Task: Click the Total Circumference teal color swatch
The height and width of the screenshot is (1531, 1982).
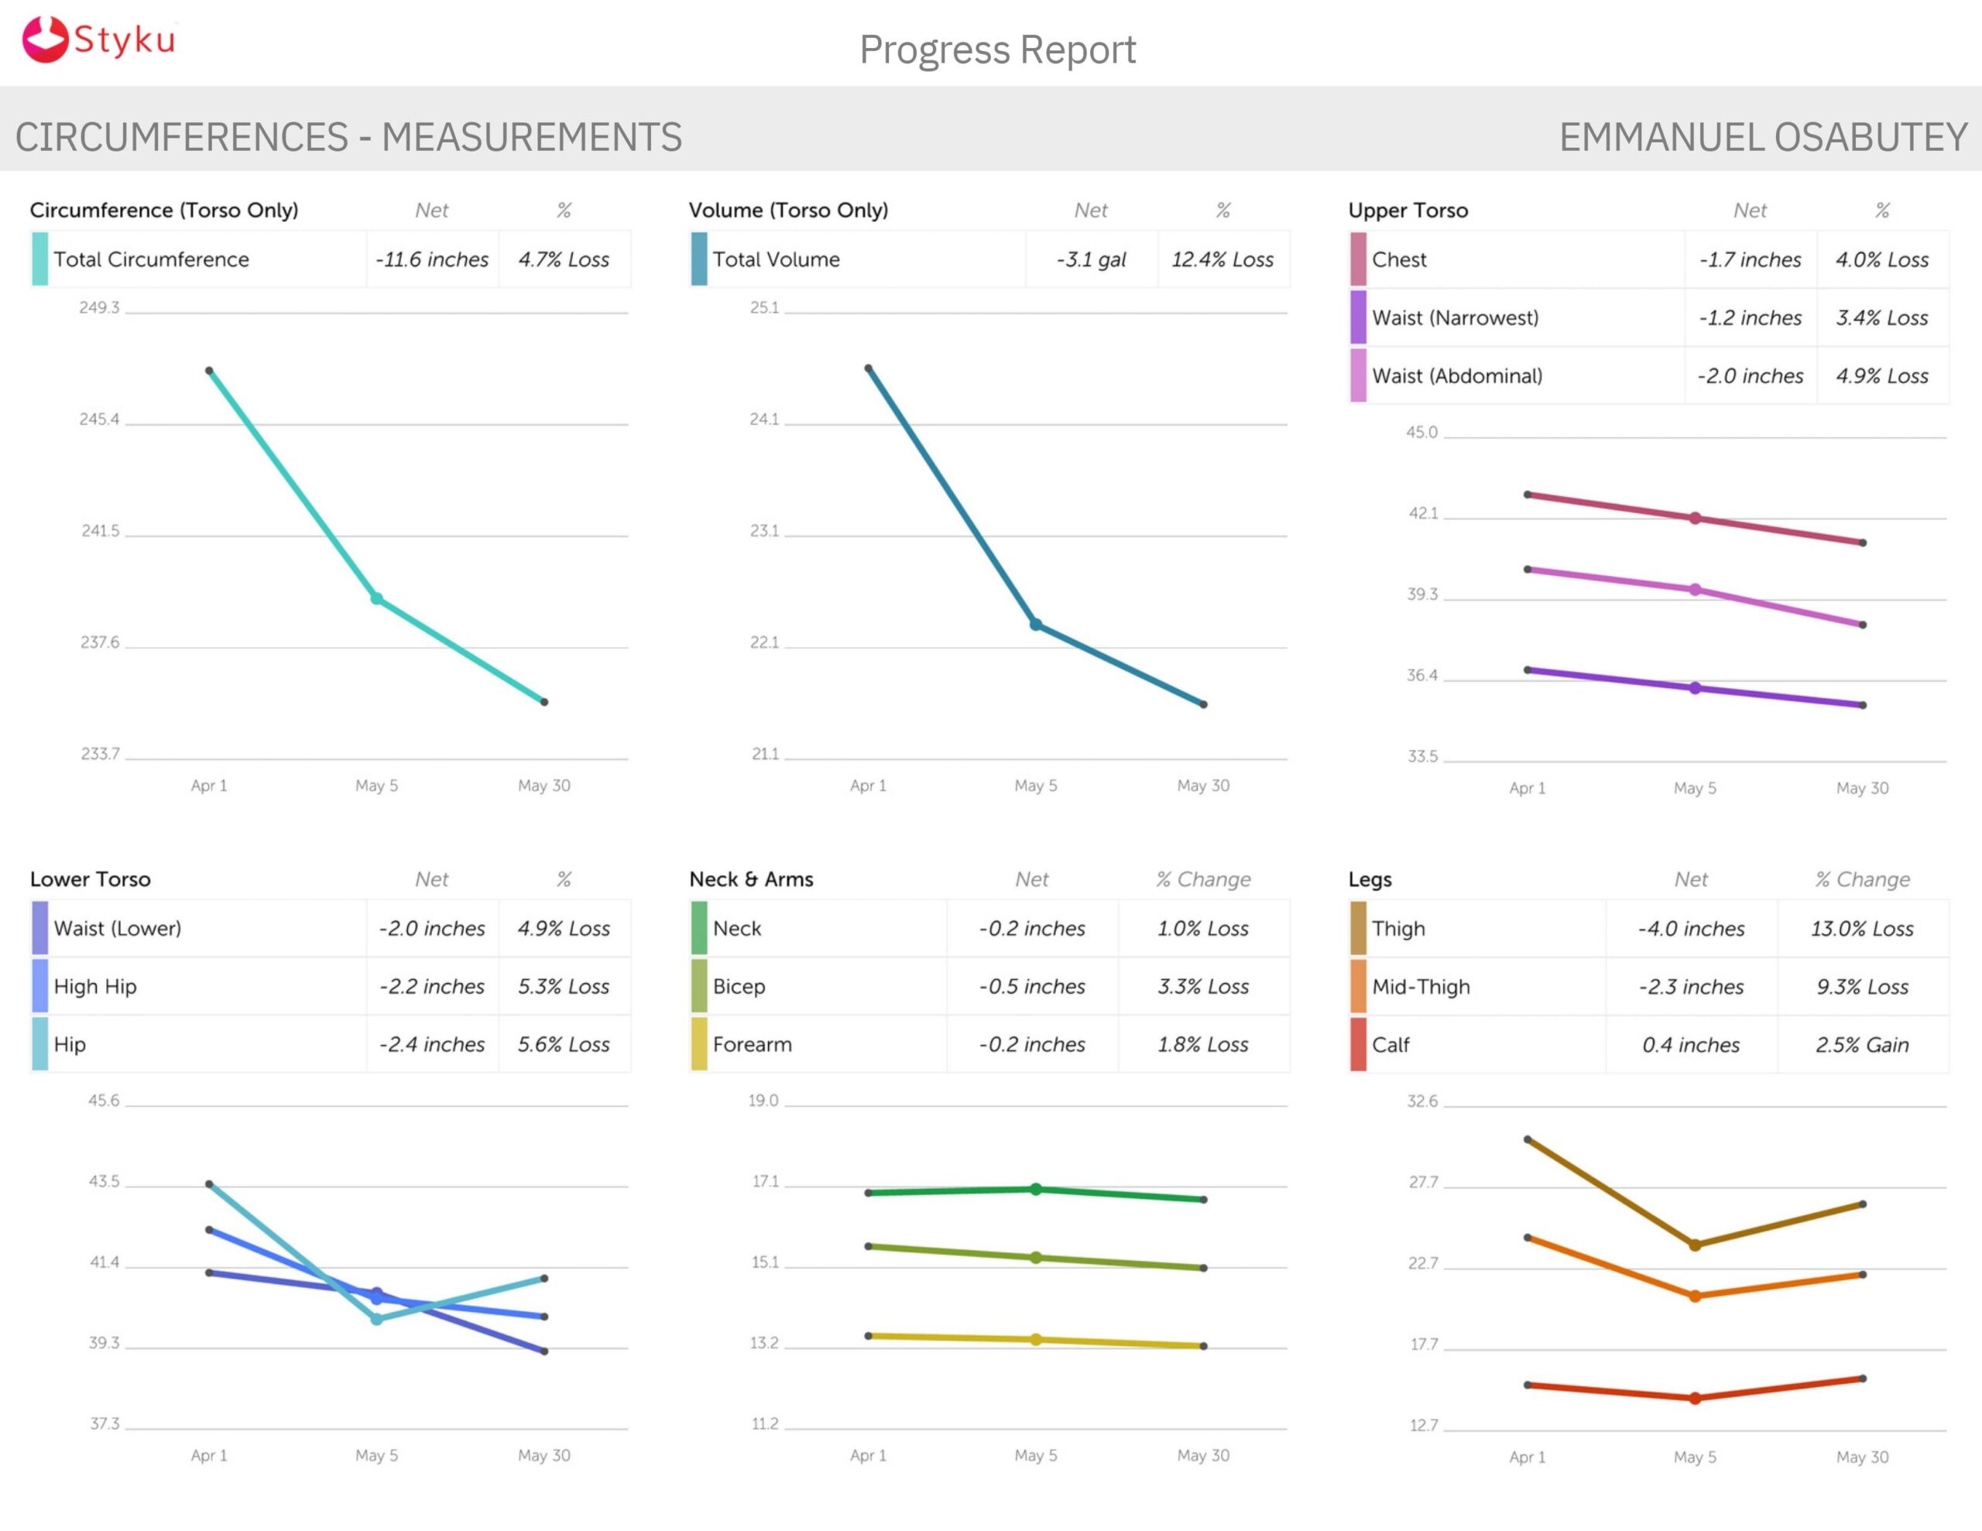Action: tap(40, 259)
